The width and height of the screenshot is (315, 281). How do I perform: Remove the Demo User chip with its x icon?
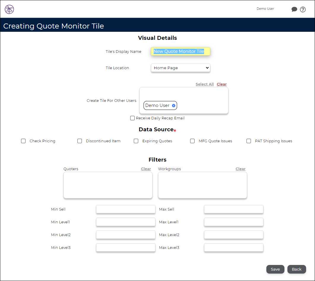tap(174, 105)
